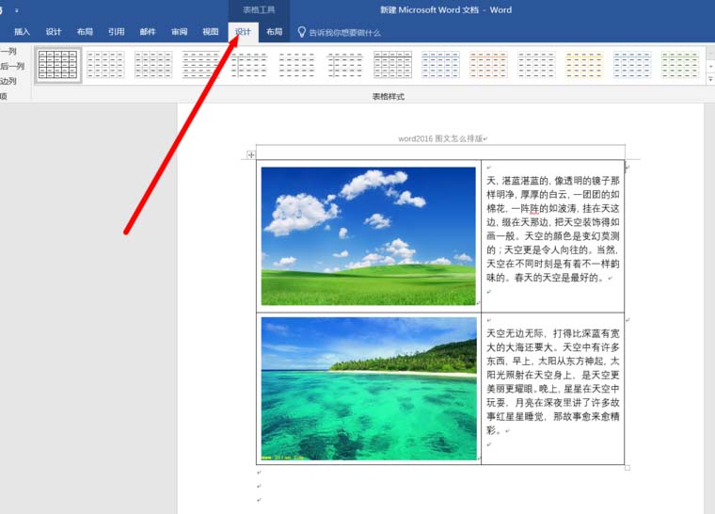Click the 告诉我你想要做什么 search box
The image size is (715, 514).
pyautogui.click(x=344, y=32)
